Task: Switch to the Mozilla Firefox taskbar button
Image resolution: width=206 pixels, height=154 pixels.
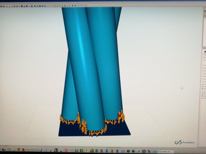Action: tap(30, 149)
